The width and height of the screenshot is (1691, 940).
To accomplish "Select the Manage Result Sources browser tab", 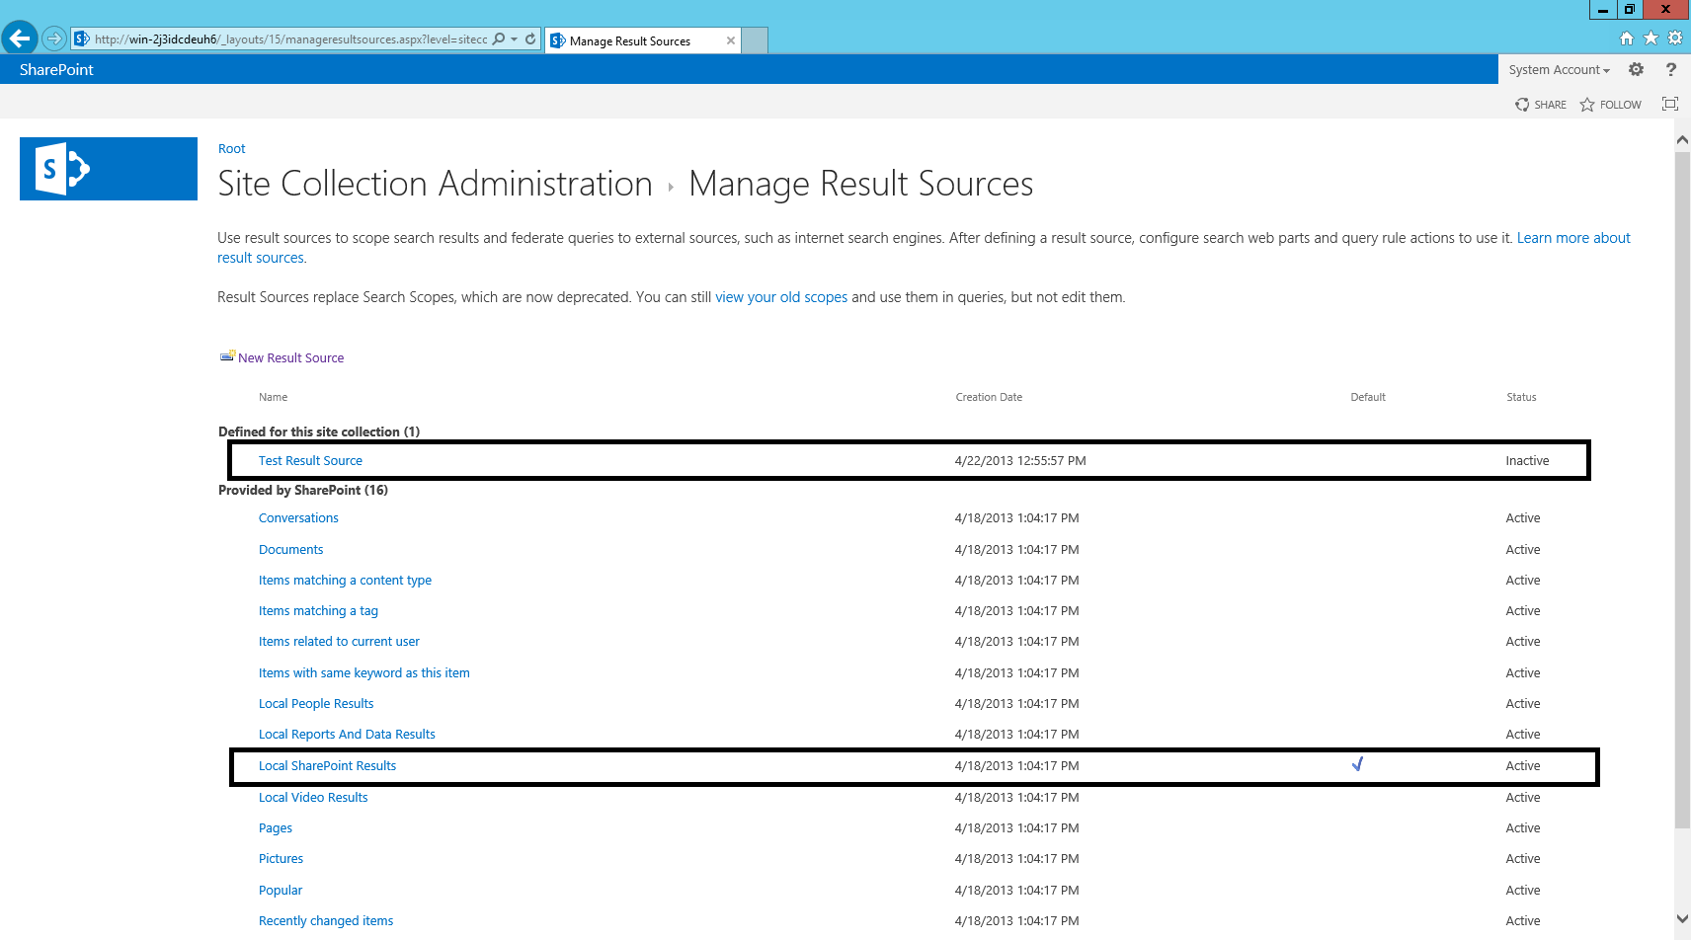I will point(640,40).
